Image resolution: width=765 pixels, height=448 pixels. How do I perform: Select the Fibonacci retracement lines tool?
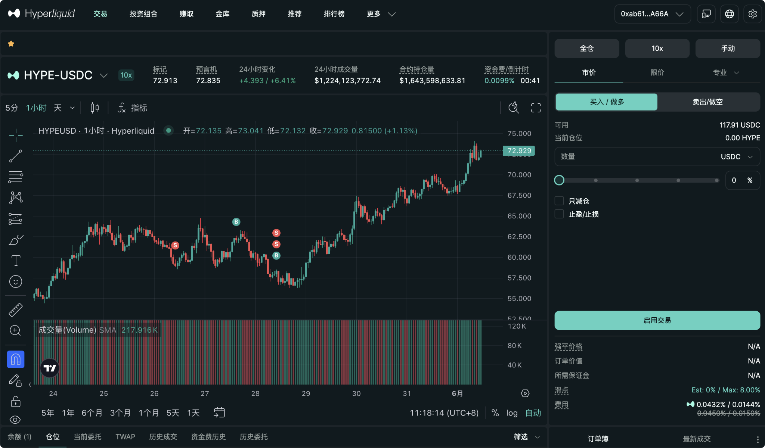point(16,177)
